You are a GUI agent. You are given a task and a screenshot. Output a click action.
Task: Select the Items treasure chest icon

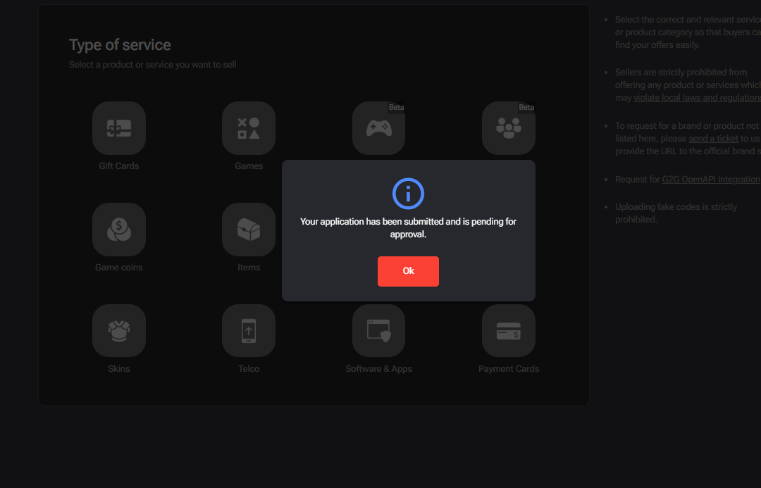click(249, 230)
